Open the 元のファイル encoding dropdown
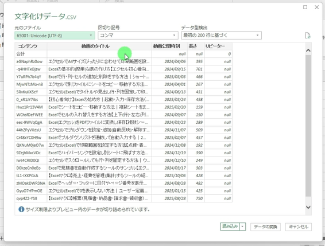Image resolution: width=325 pixels, height=246 pixels. 55,36
